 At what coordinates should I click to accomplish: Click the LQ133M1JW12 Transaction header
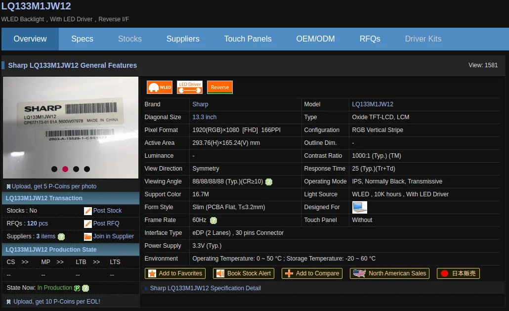71,198
